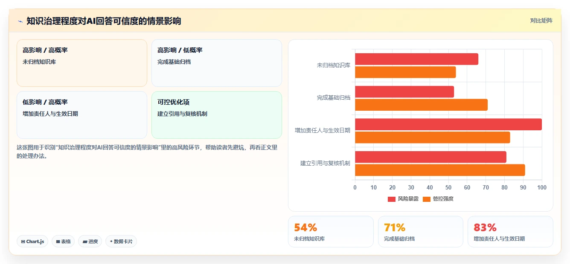Click the lightning icon beside the title
This screenshot has width=570, height=264.
(20, 21)
